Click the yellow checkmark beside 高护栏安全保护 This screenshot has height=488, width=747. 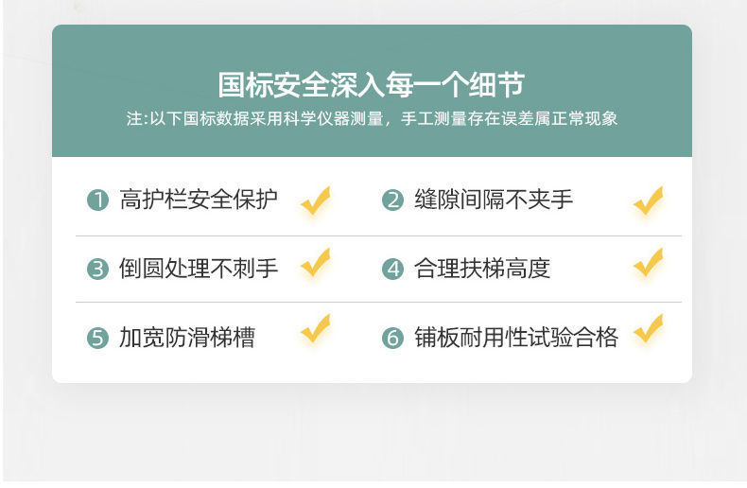[x=316, y=200]
